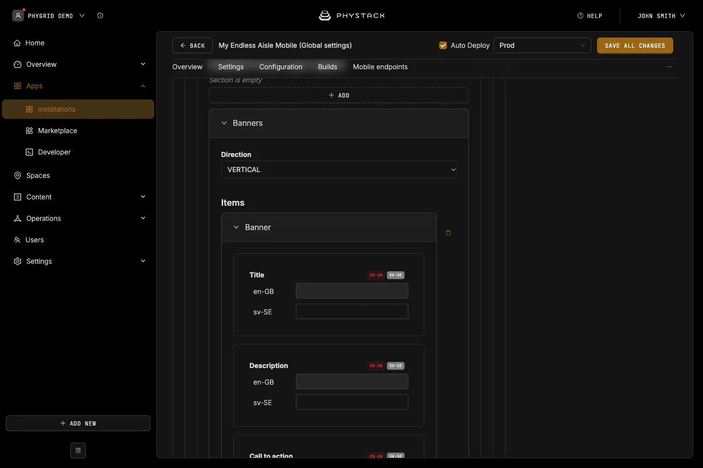Click Save All Changes button
Viewport: 703px width, 468px height.
pyautogui.click(x=635, y=45)
